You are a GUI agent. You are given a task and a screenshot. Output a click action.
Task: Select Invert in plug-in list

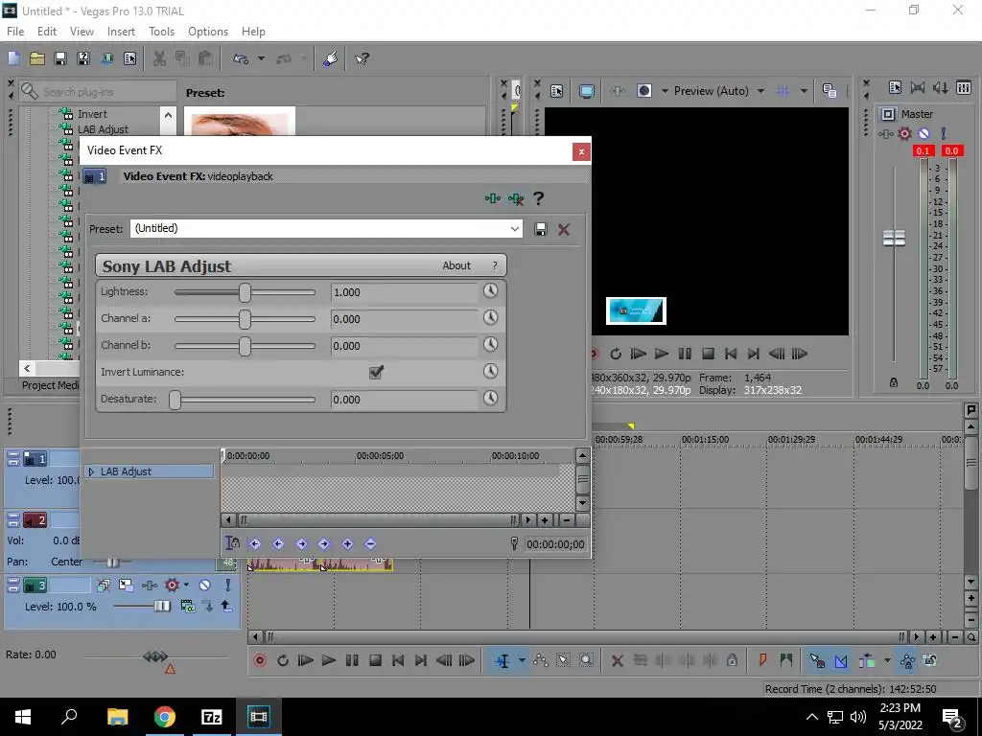coord(92,114)
